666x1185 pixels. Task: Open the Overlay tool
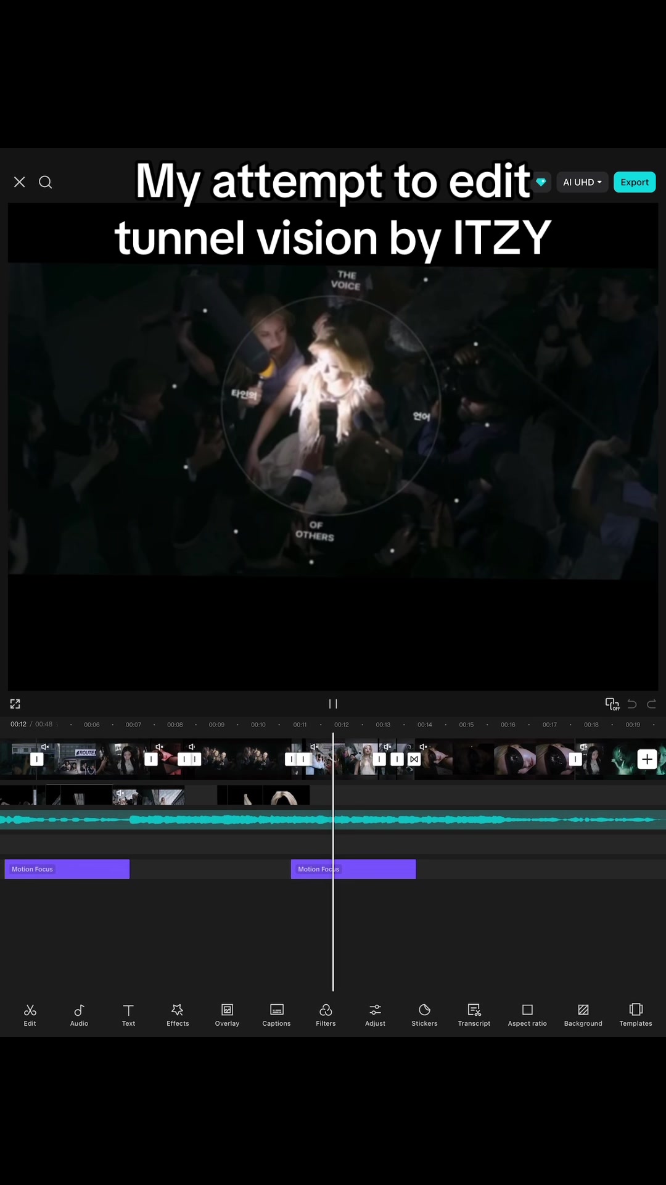227,1015
